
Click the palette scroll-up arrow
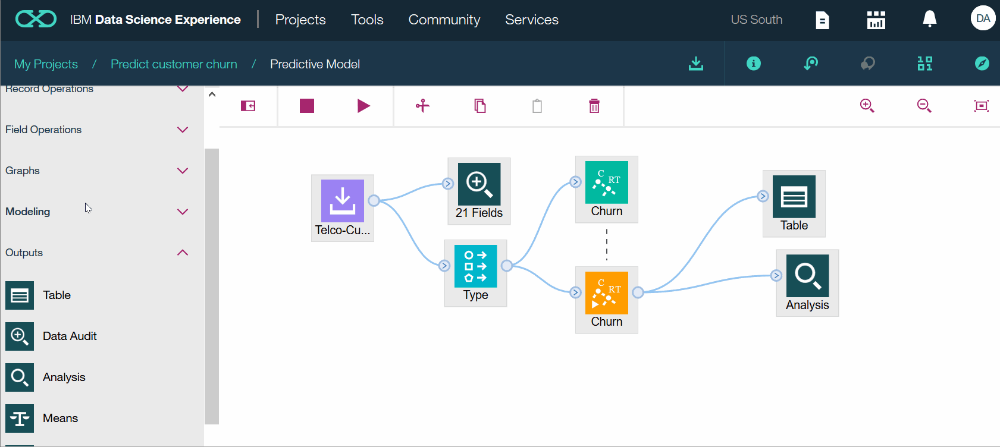212,94
